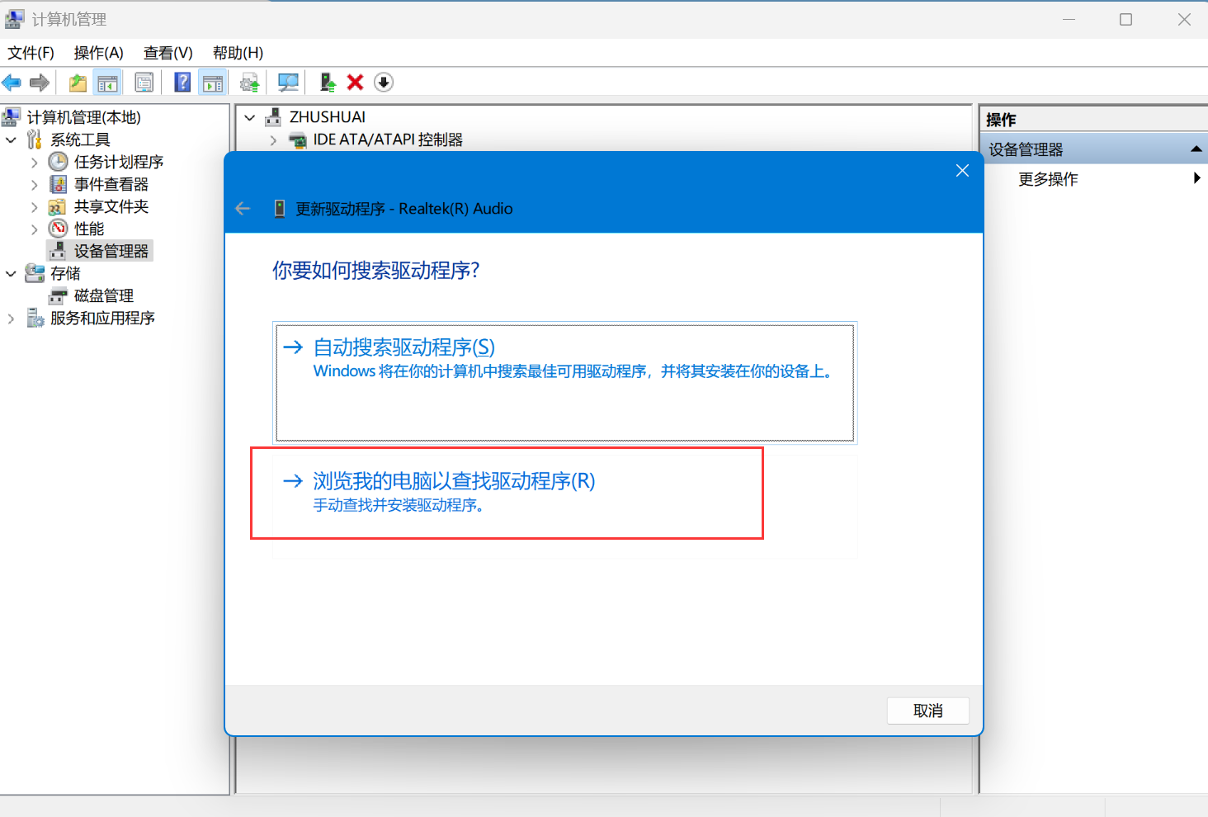Screen dimensions: 1208x817
Task: Expand the 共享文件夹 node chevron
Action: (x=34, y=206)
